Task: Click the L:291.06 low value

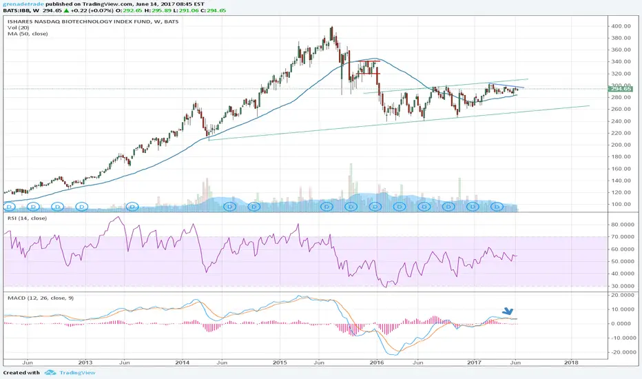Action: 185,10
